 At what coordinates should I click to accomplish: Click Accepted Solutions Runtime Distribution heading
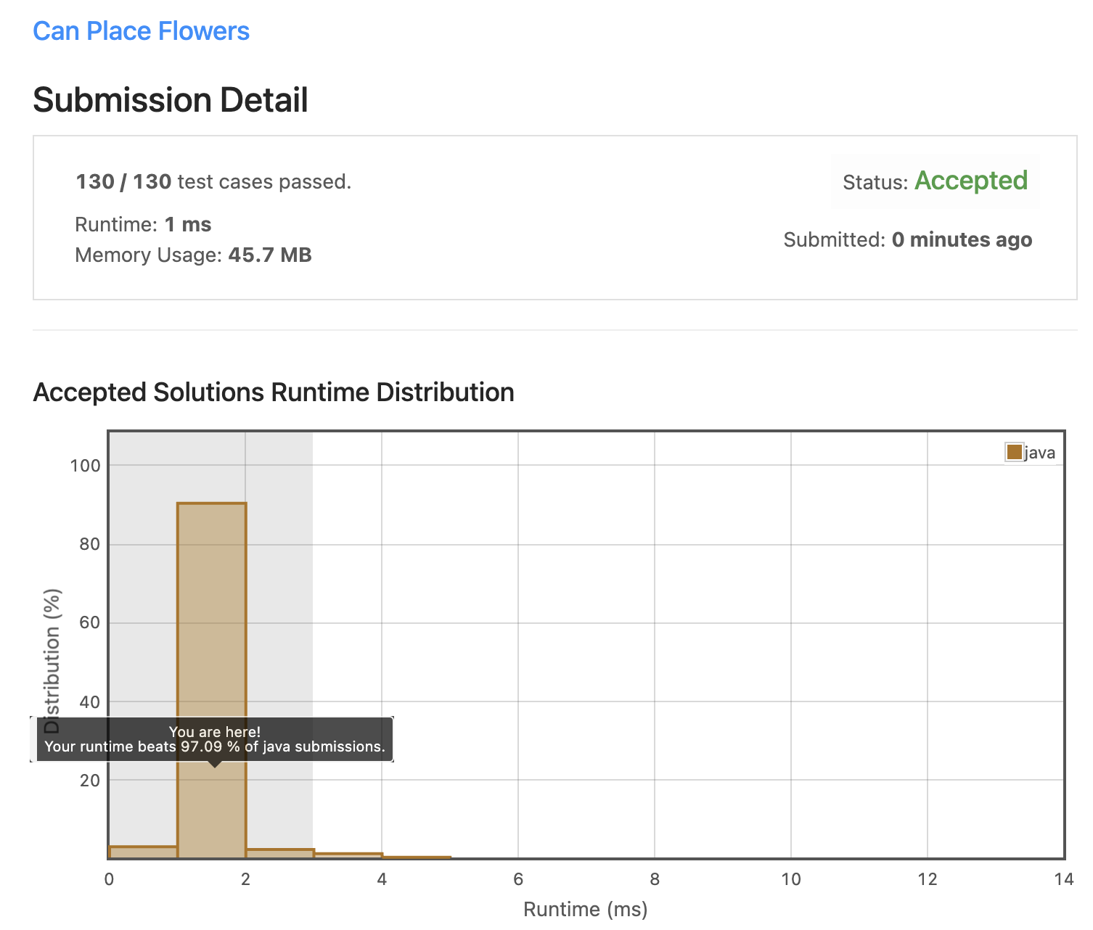pyautogui.click(x=274, y=392)
